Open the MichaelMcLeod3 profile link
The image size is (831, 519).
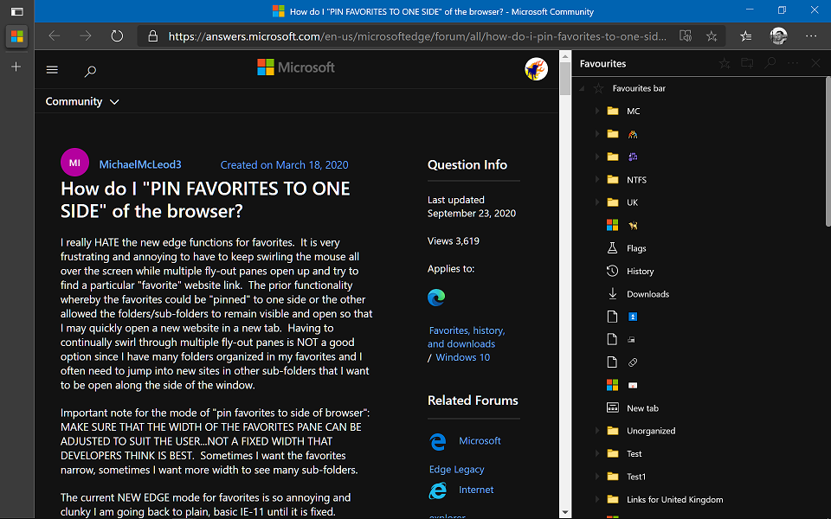[x=140, y=164]
